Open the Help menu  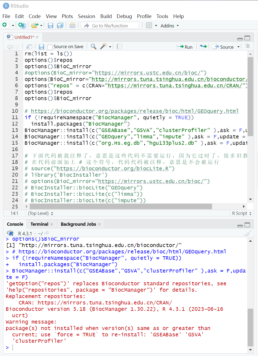(x=179, y=16)
